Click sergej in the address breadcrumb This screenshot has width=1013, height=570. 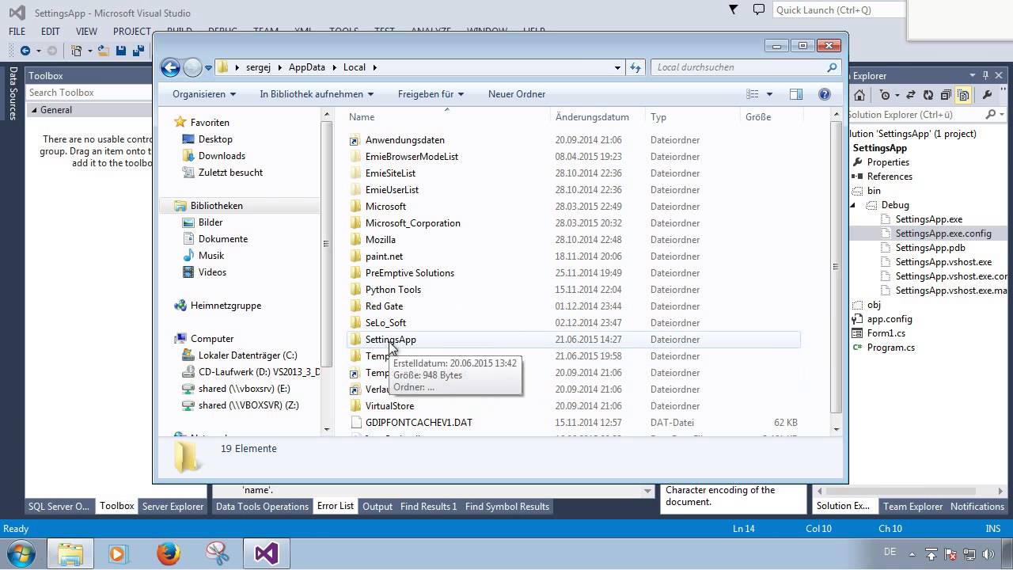[257, 67]
